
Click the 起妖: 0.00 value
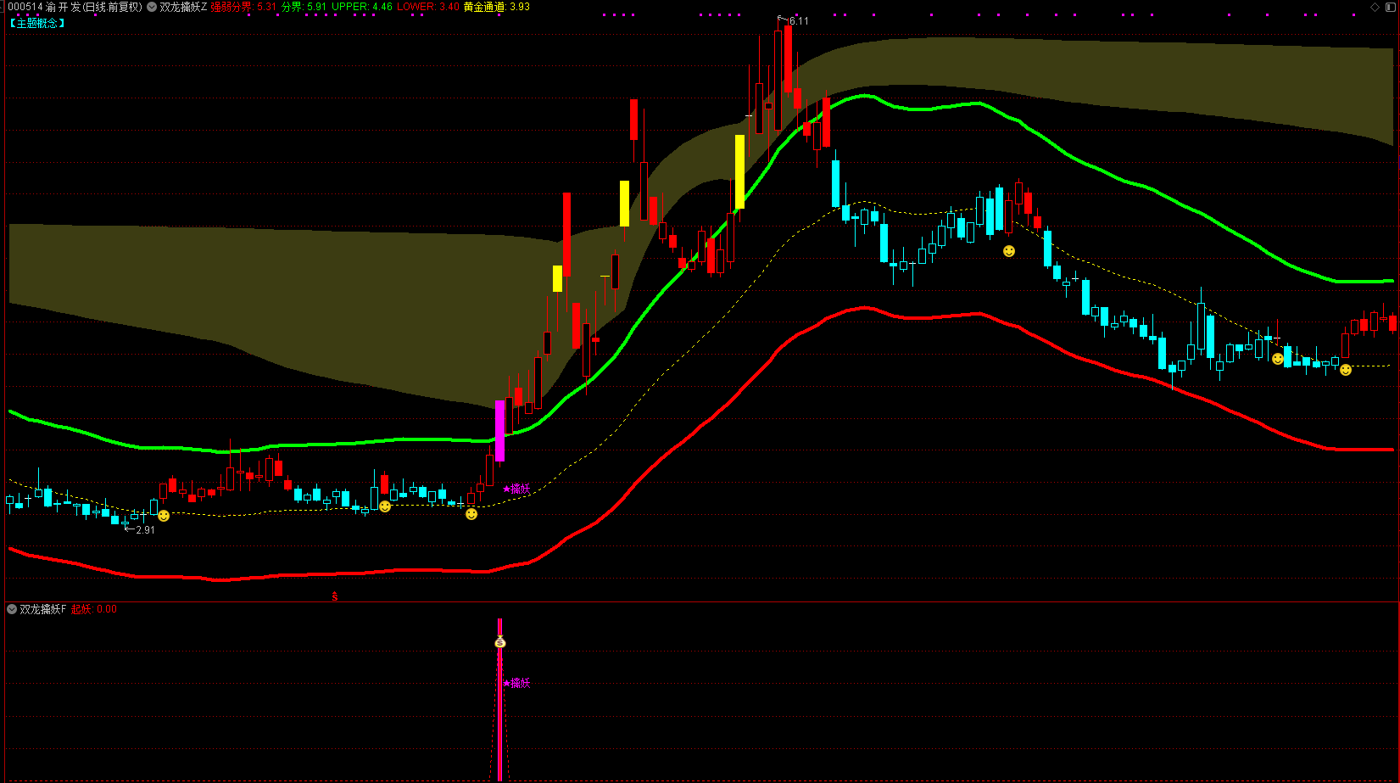point(94,609)
